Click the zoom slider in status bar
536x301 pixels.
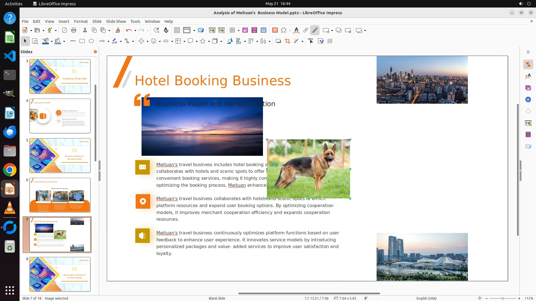pos(502,298)
